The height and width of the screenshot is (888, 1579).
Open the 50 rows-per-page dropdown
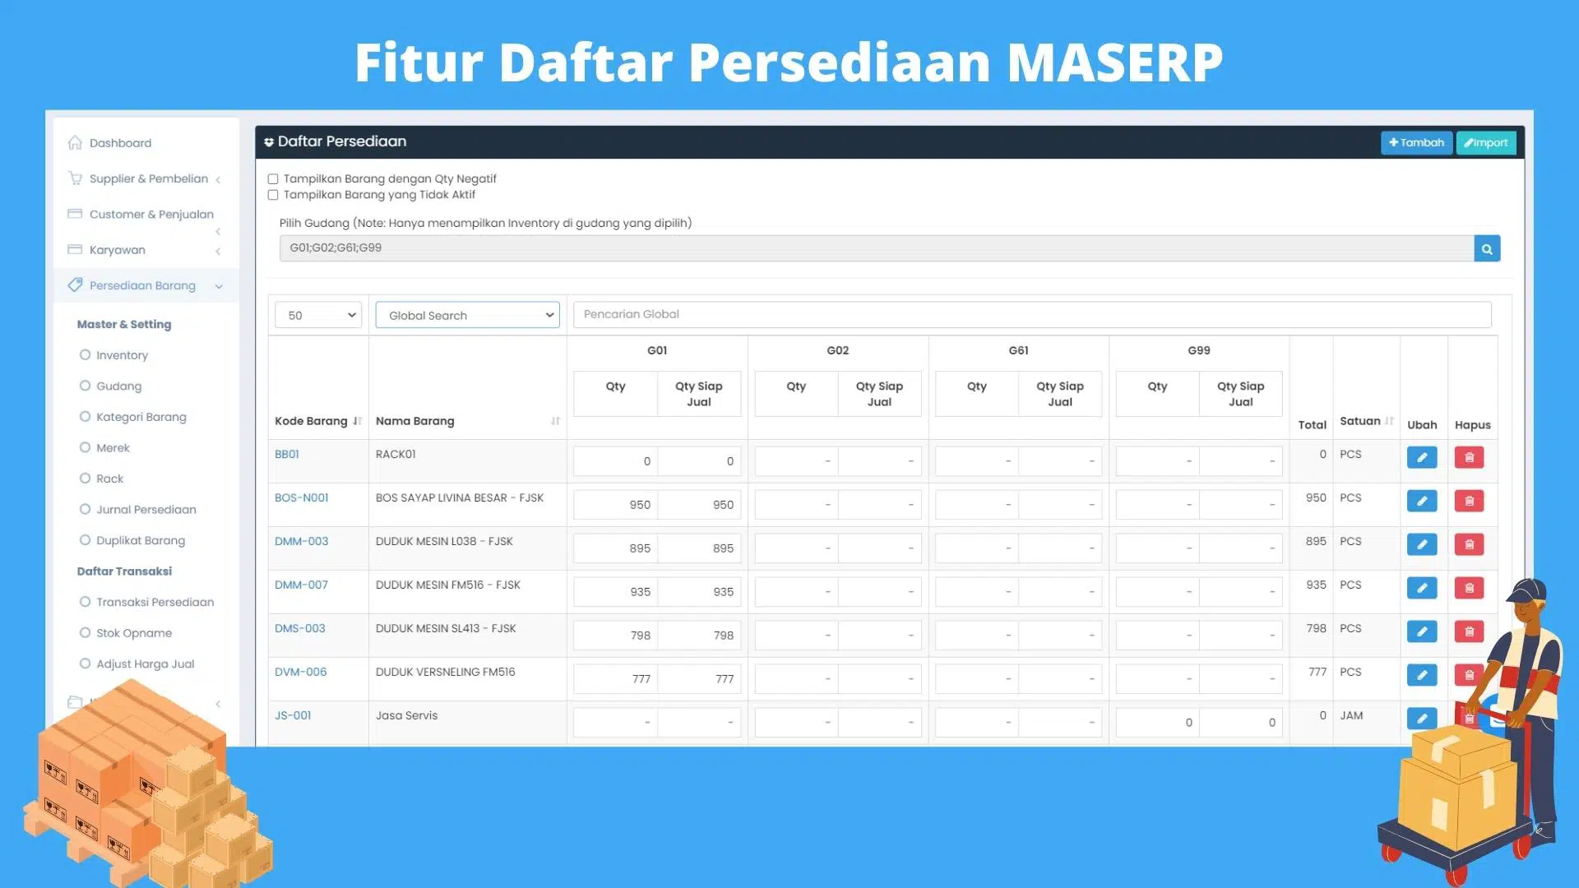click(318, 315)
